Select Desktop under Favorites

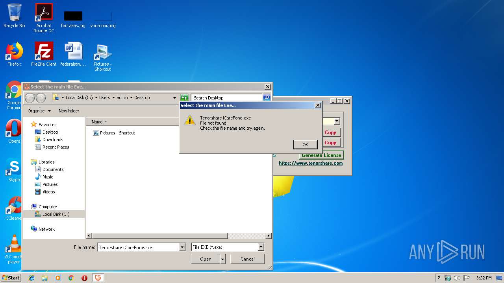[x=50, y=132]
